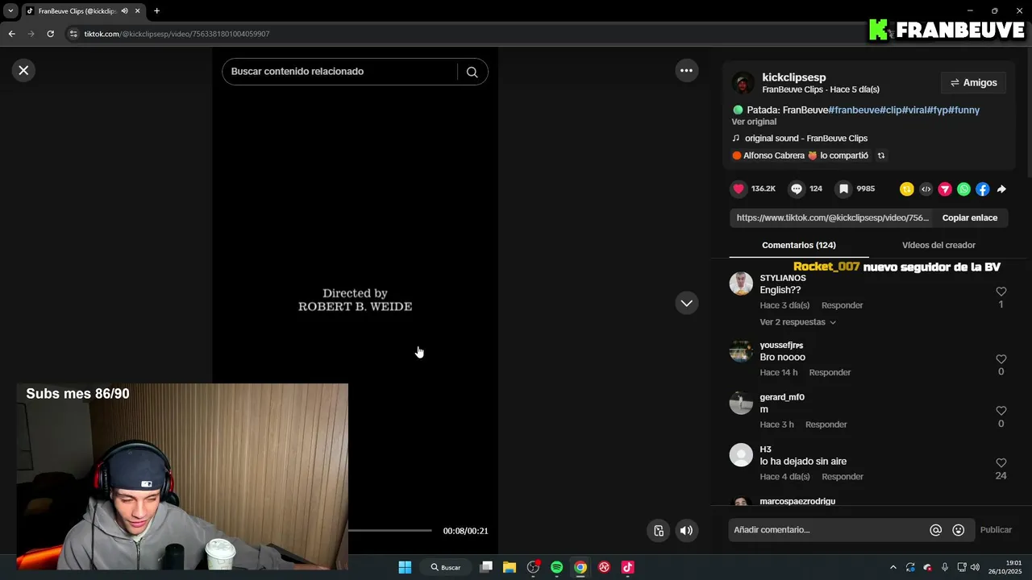Screen dimensions: 1032x580
Task: Click the 'Ver original' link
Action: point(754,122)
